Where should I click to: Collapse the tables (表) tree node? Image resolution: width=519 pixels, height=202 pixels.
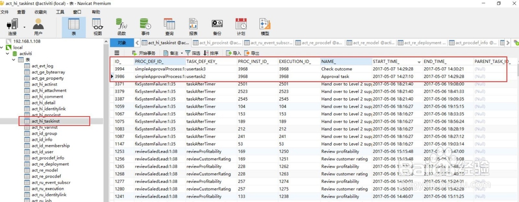pyautogui.click(x=13, y=60)
